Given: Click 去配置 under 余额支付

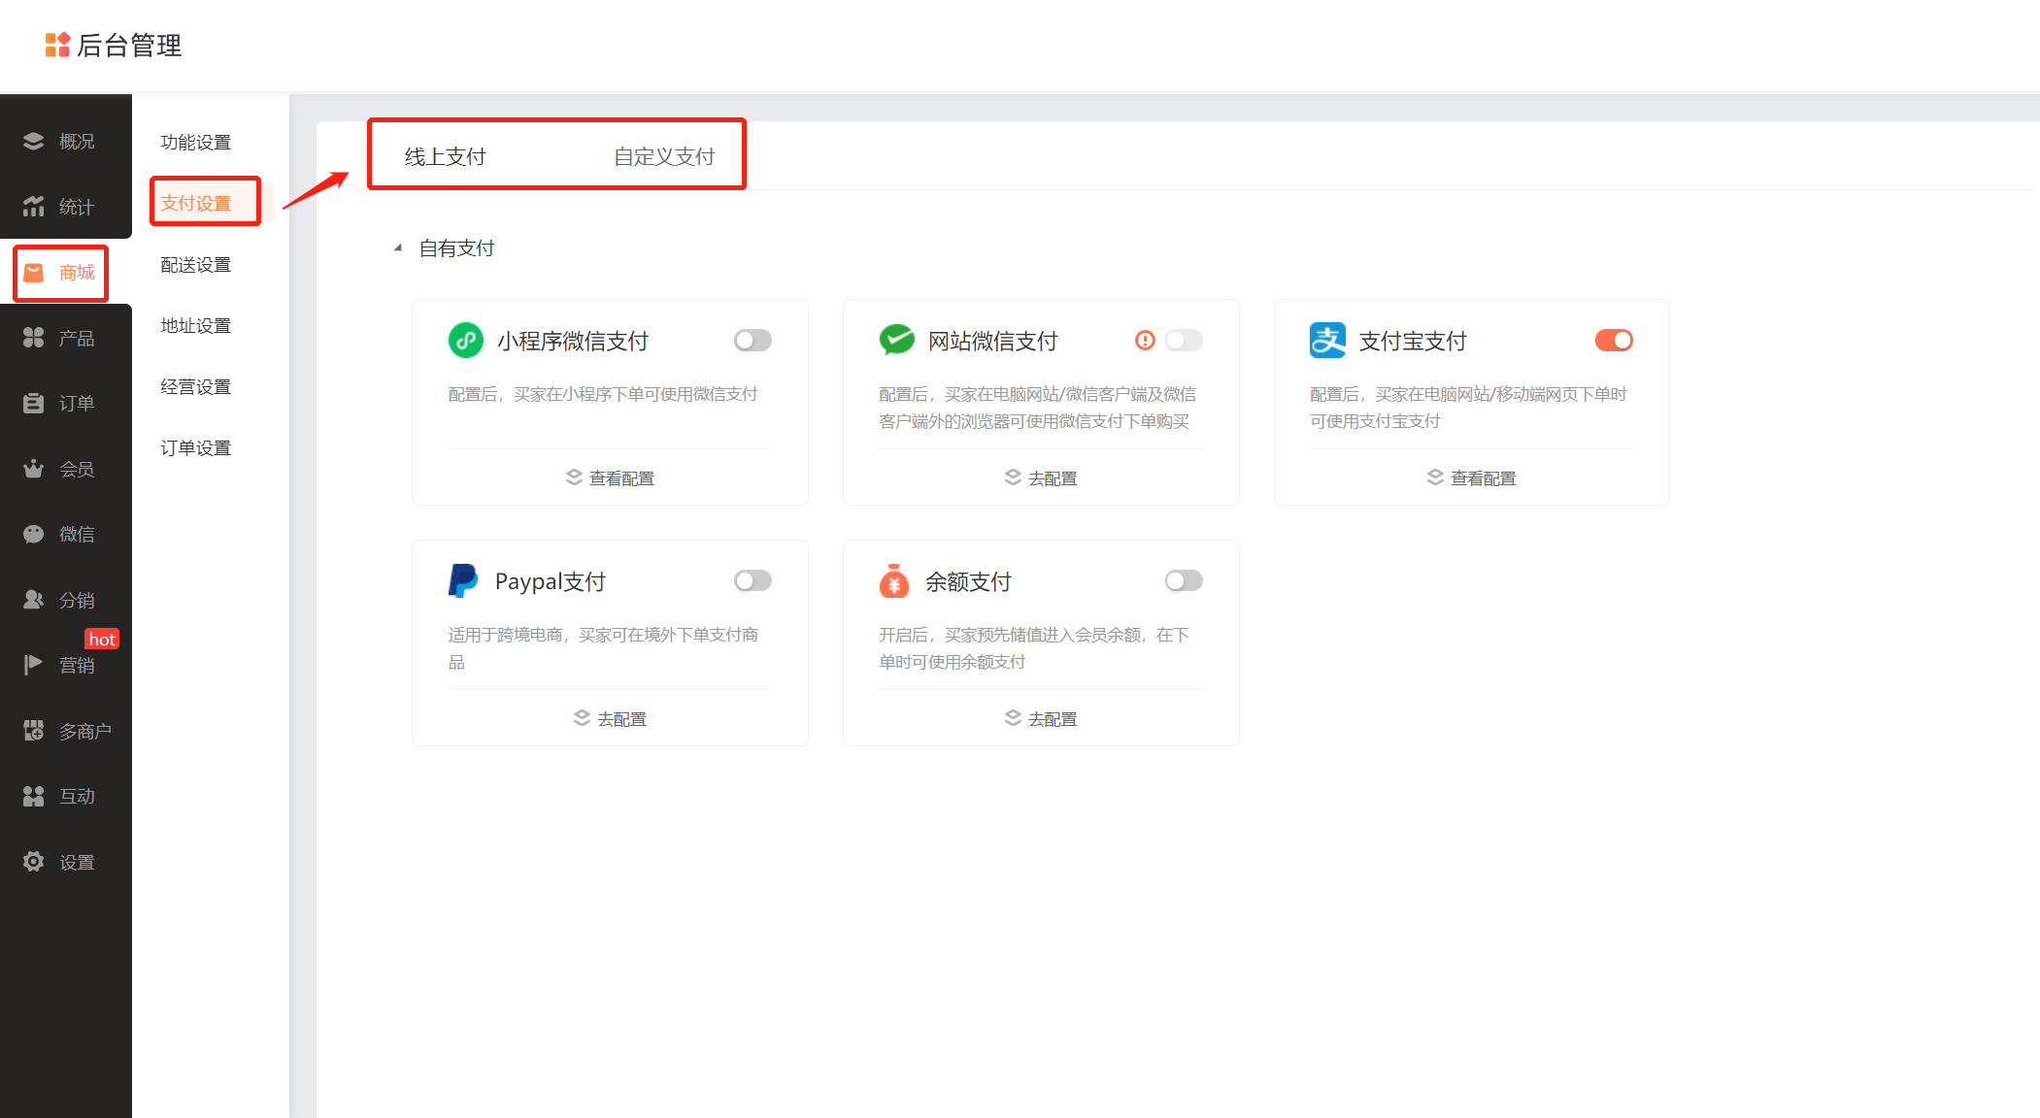Looking at the screenshot, I should [x=1053, y=718].
